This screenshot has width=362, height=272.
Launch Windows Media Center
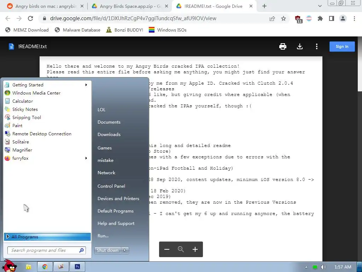click(x=47, y=93)
